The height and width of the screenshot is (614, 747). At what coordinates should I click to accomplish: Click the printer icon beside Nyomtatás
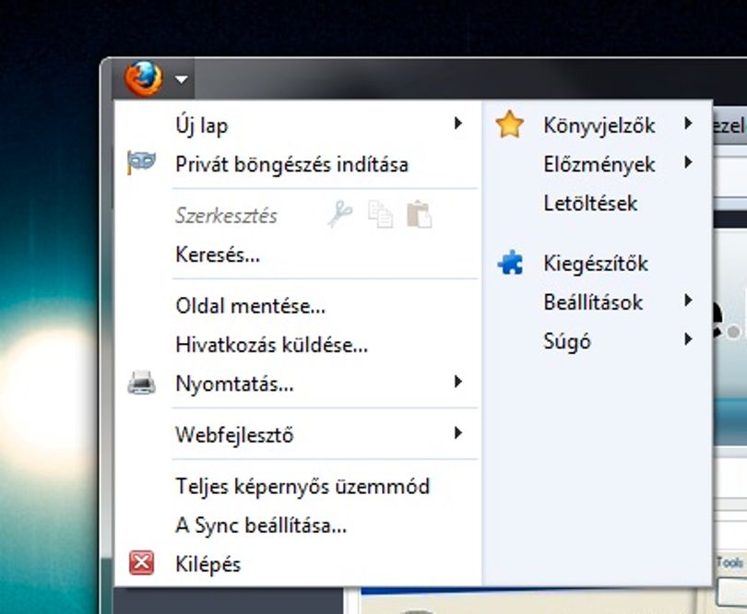point(141,383)
